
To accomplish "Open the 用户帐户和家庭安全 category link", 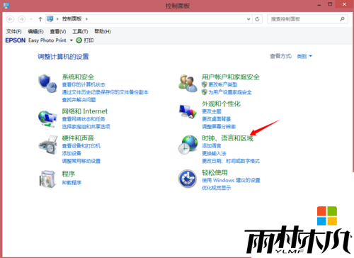I will tap(231, 77).
